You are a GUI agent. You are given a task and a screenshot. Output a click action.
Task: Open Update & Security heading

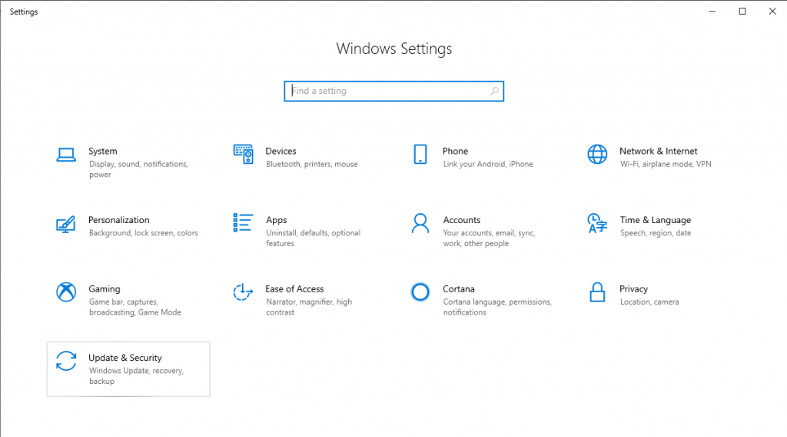pos(125,358)
